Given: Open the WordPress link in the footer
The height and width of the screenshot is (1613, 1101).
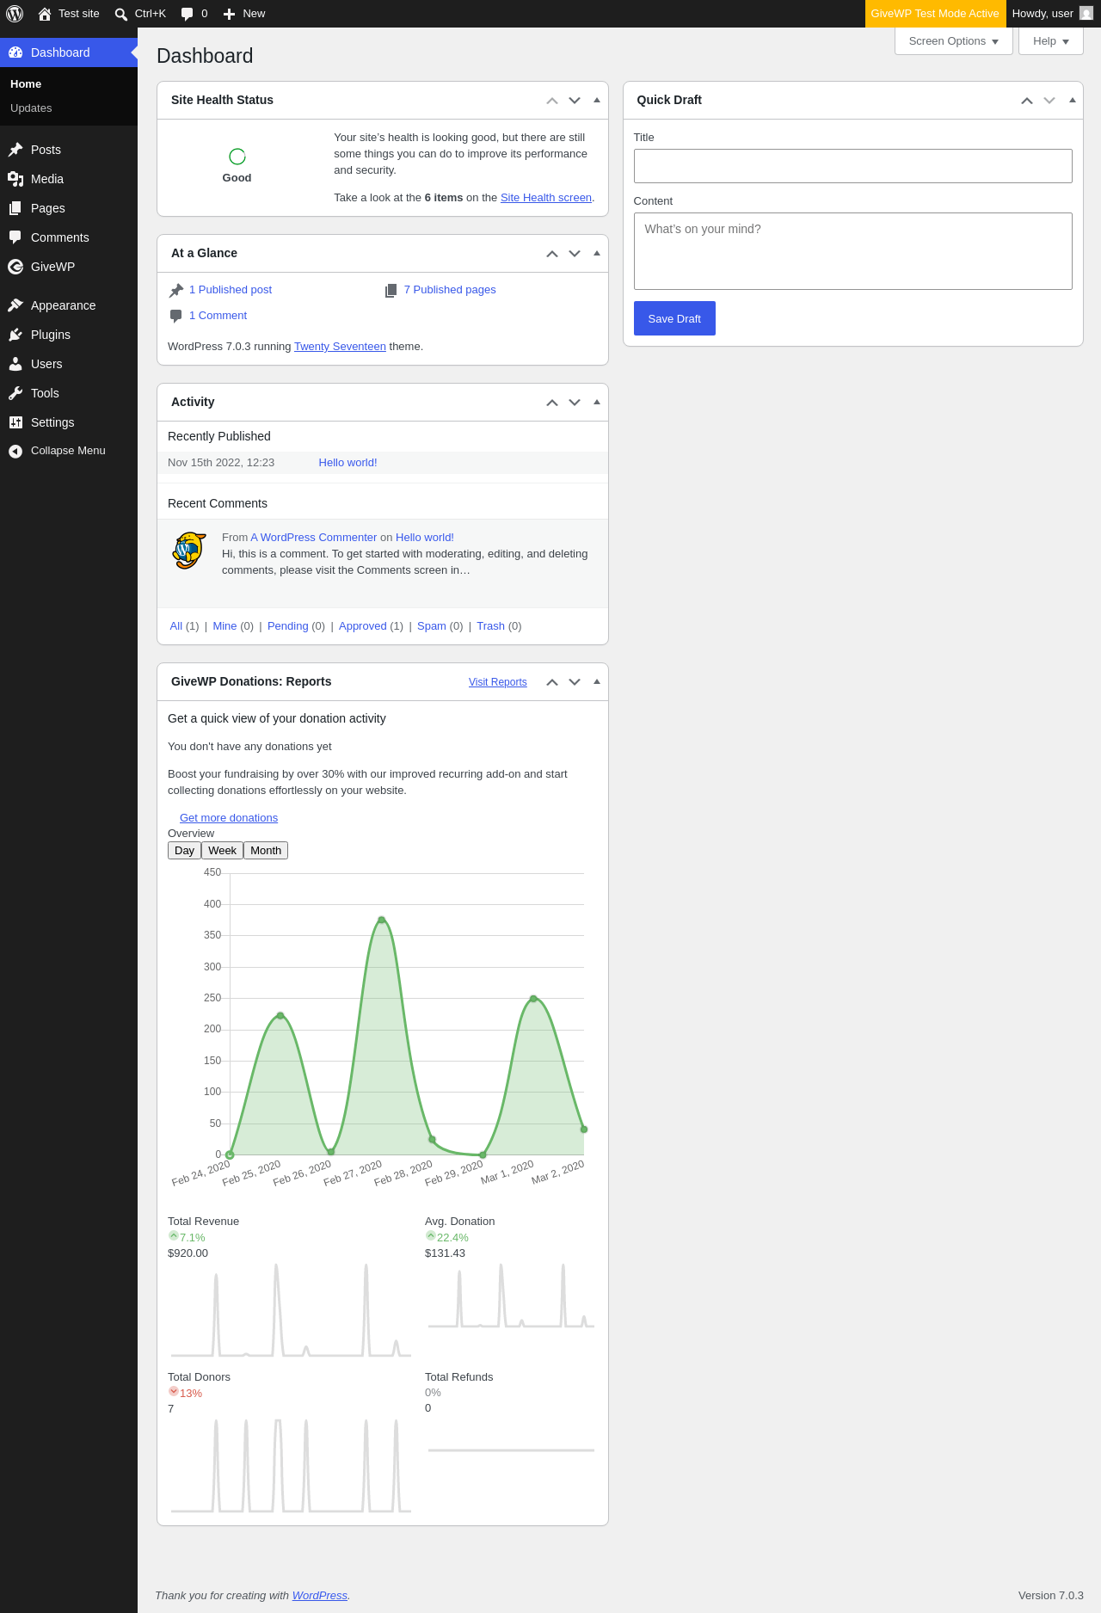Looking at the screenshot, I should (x=320, y=1596).
